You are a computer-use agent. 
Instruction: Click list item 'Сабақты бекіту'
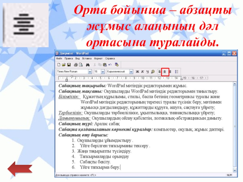[95, 162]
